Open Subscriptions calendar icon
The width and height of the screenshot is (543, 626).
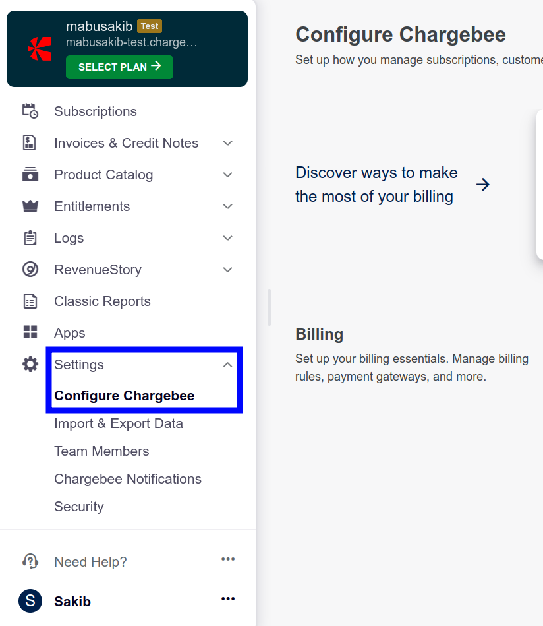click(x=30, y=111)
